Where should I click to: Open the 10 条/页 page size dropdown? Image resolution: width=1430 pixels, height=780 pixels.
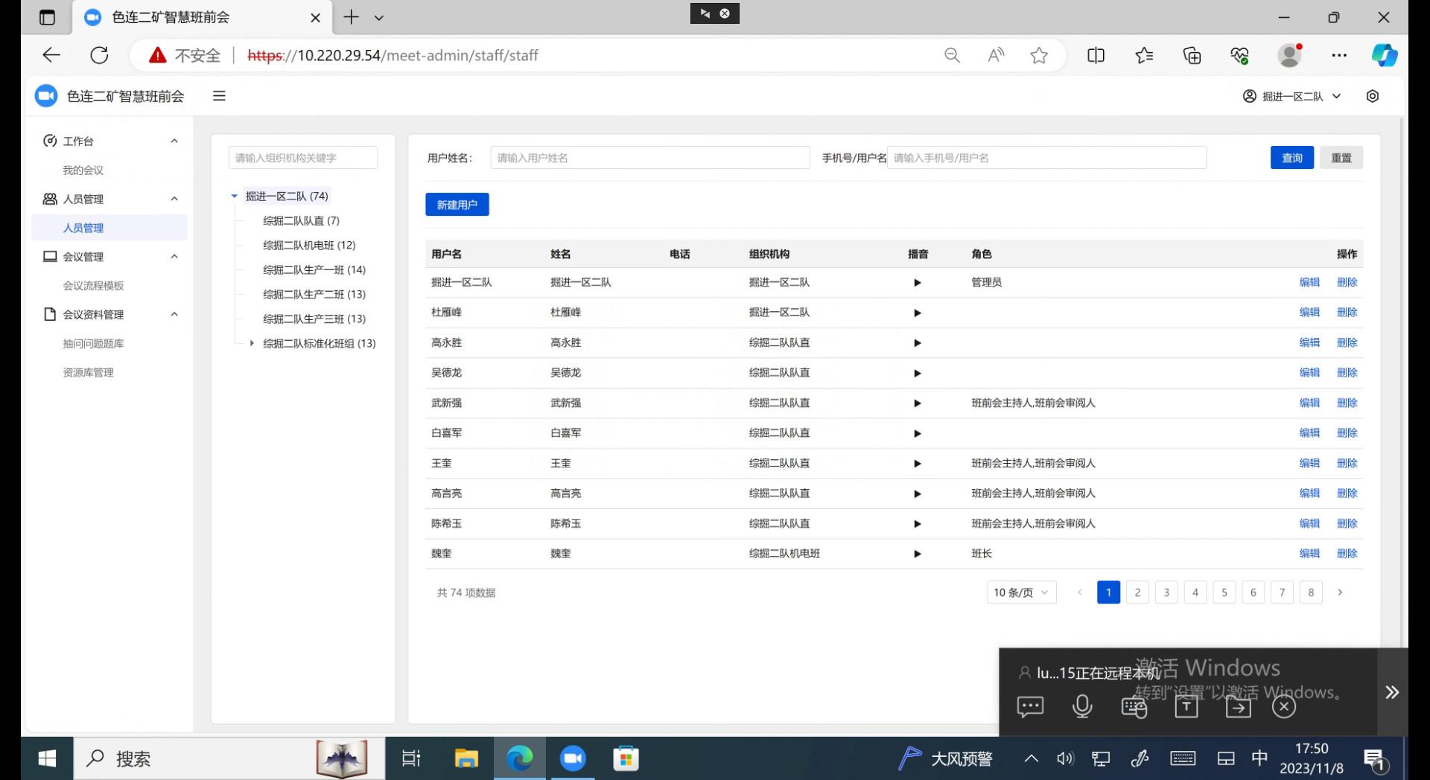[1021, 592]
